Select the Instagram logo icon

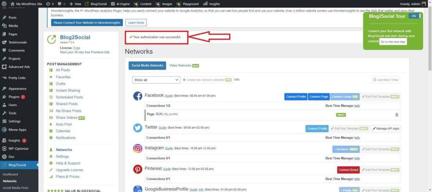point(138,149)
